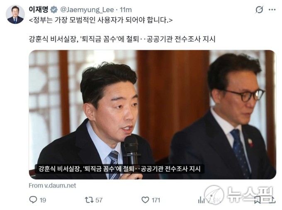Open the view analytics bar chart icon
This screenshot has width=282, height=210.
point(202,200)
